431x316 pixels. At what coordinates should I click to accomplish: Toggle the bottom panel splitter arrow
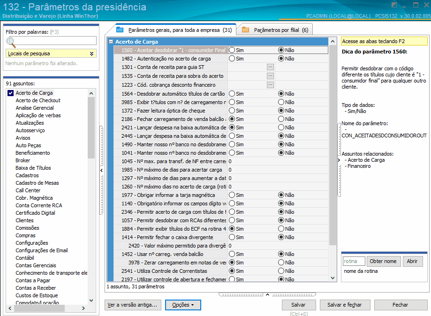[x=267, y=294]
